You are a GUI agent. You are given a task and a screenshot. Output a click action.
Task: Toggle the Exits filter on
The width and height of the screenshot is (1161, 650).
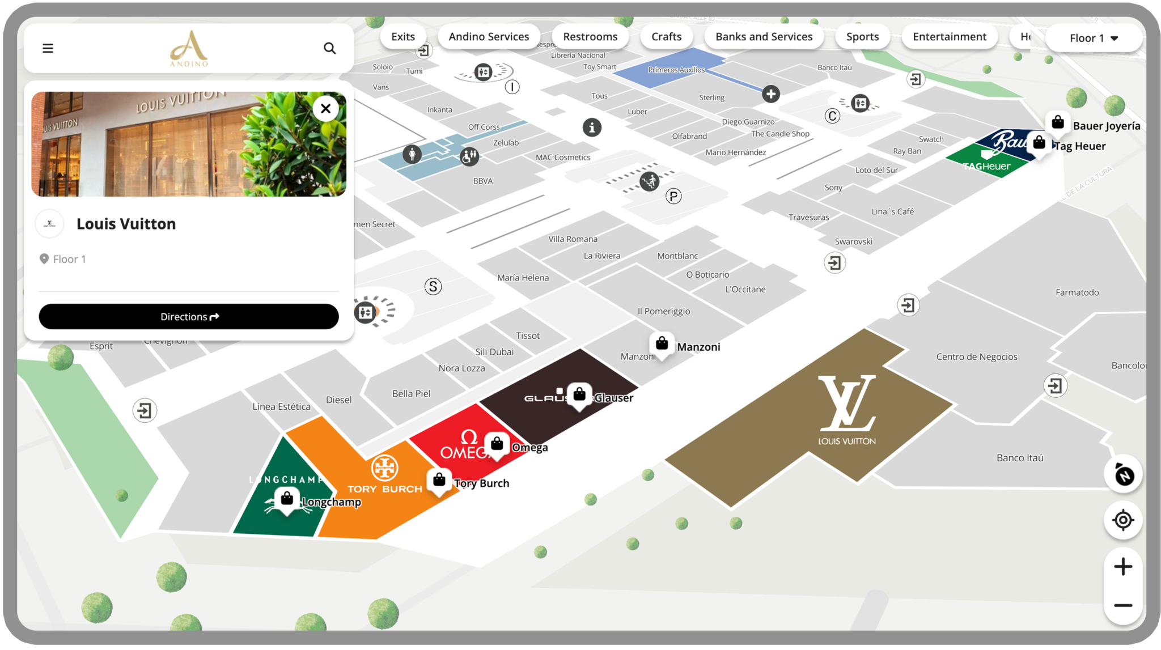[402, 36]
